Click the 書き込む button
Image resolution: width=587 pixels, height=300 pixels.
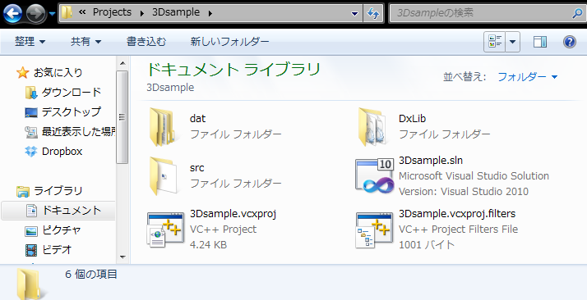coord(146,42)
